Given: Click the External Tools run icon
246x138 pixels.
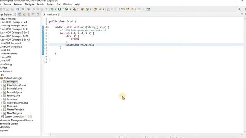Looking at the screenshot, I should [74, 9].
